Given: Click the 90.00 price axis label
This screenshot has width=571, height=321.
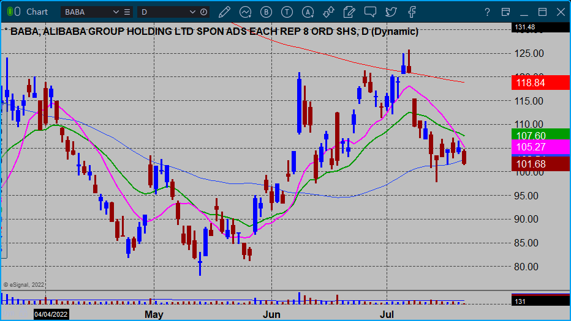Looking at the screenshot, I should [526, 220].
